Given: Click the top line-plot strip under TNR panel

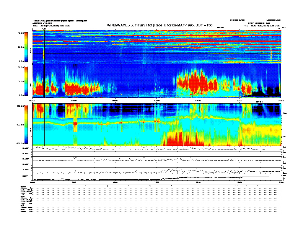Looking at the screenshot, I should click(x=156, y=148).
